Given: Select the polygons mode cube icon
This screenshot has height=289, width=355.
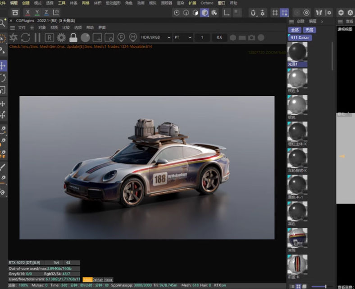Looking at the screenshot, I should tap(195, 13).
